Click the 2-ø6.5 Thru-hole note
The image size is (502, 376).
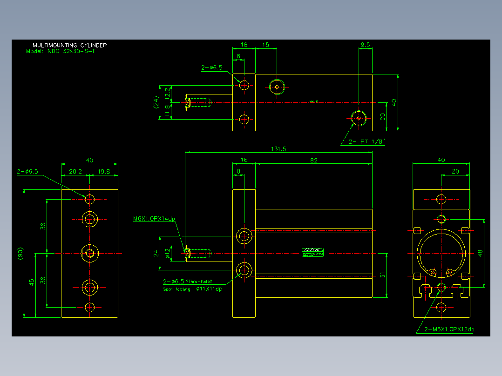(x=187, y=281)
